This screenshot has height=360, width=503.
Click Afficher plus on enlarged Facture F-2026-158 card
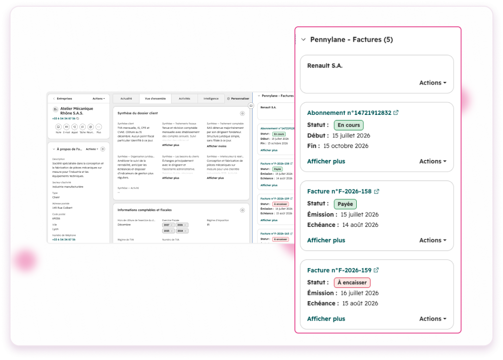(326, 240)
